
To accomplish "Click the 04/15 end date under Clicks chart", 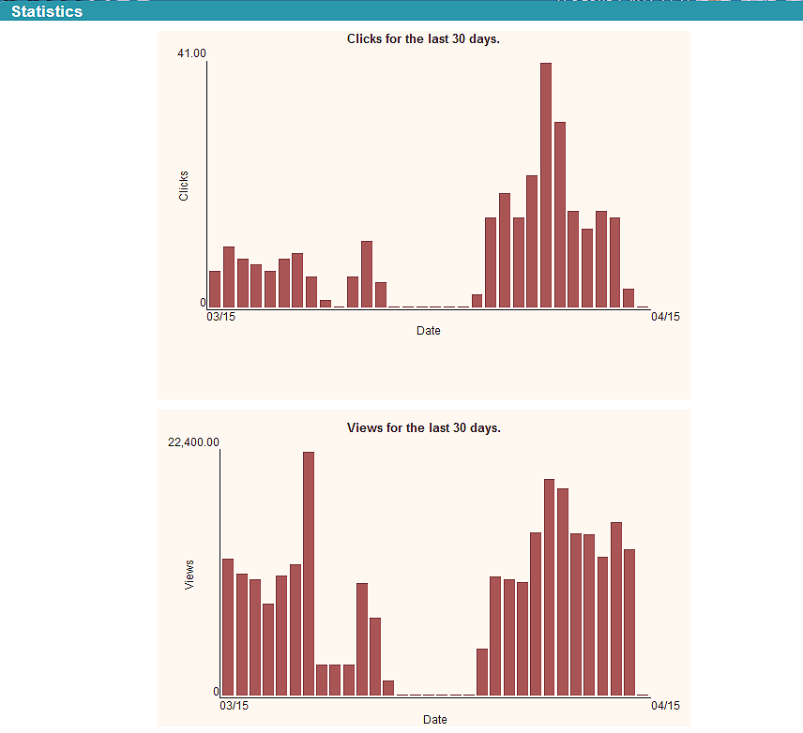I will pyautogui.click(x=665, y=316).
